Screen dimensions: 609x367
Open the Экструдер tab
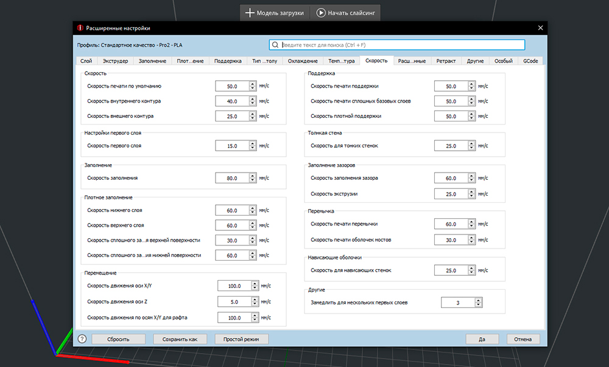coord(115,61)
